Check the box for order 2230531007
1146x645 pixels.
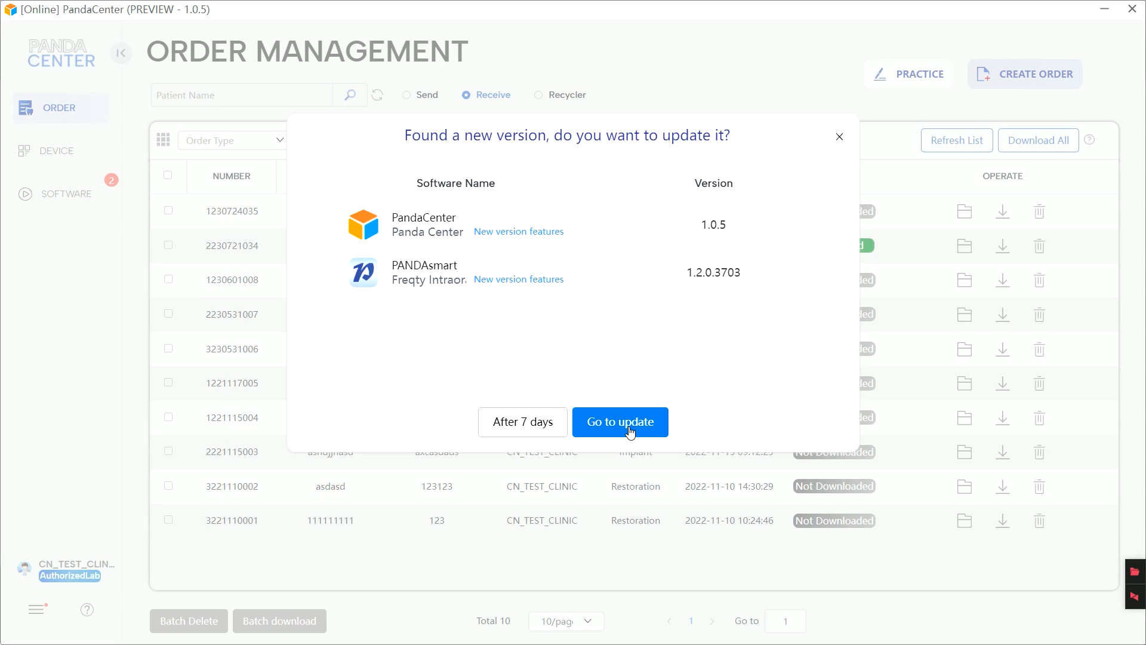click(x=168, y=314)
